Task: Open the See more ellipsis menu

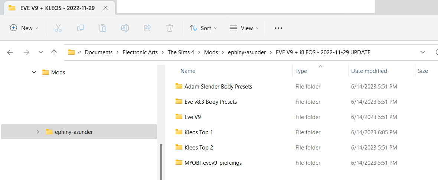Action: click(278, 28)
